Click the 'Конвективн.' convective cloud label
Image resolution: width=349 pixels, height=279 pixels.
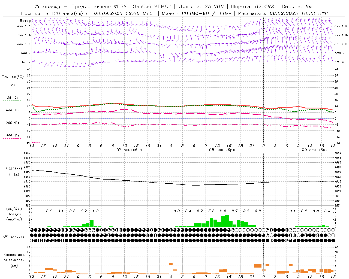tap(14, 255)
